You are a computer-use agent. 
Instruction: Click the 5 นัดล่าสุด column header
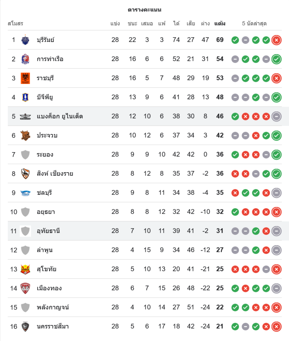(x=254, y=24)
